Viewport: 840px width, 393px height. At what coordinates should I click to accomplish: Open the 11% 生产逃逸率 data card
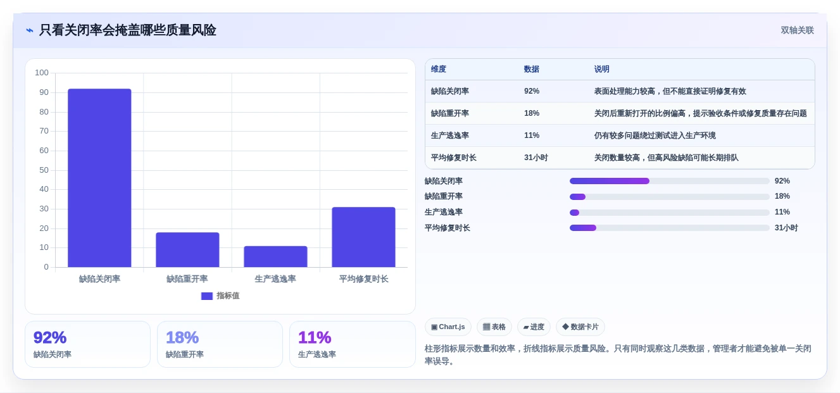352,344
